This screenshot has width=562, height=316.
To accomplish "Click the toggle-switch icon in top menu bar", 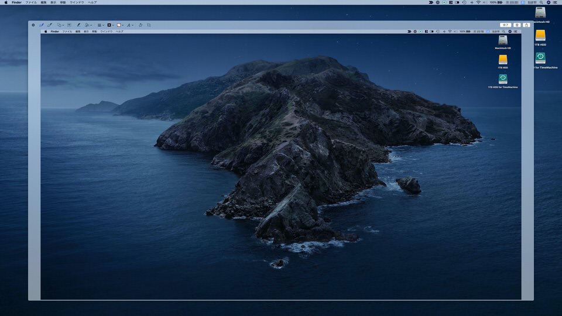I will coord(457,2).
